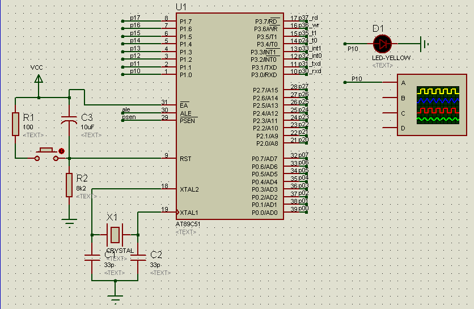Click the oscilloscope waveform display

click(x=438, y=105)
